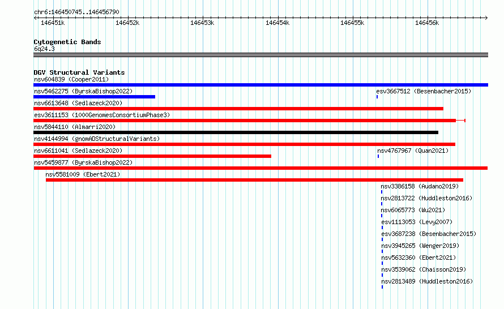Click the red nsv6611041 variant bar
Image resolution: width=504 pixels, height=309 pixels.
(x=152, y=156)
